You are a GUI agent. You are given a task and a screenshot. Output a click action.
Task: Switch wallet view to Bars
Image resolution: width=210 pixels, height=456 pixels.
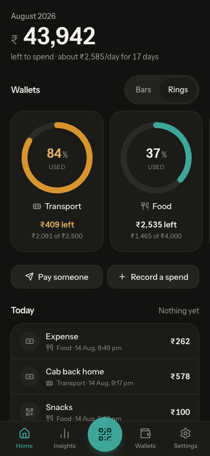click(x=143, y=90)
